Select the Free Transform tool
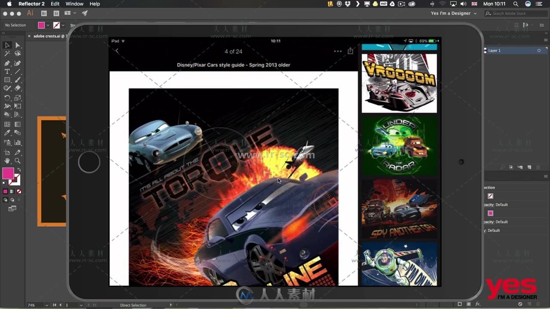This screenshot has height=309, width=550. (x=18, y=106)
